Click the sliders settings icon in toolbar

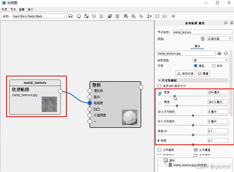click(x=101, y=16)
